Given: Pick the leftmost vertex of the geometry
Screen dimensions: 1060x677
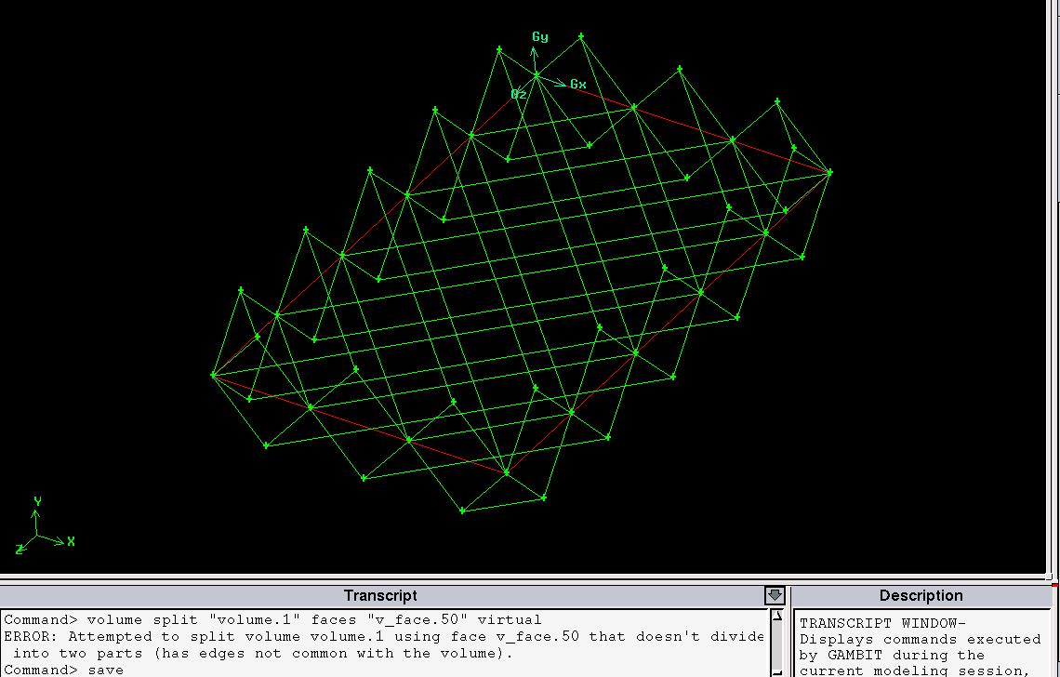Looking at the screenshot, I should coord(213,376).
